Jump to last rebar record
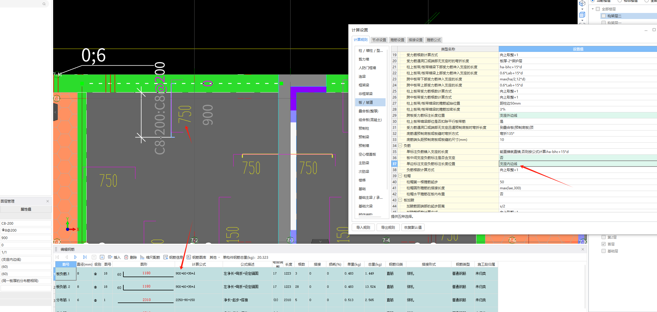 85,257
